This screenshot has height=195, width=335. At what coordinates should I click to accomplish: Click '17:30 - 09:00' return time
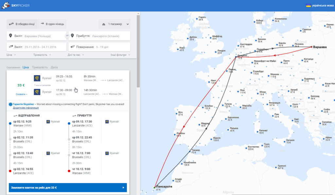click(64, 90)
